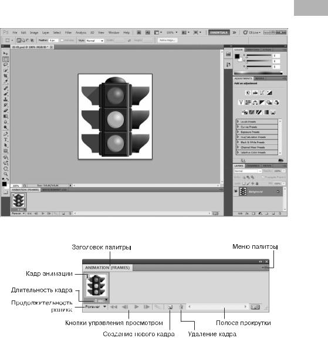Select the Move tool in toolbox
Image resolution: width=328 pixels, height=338 pixels.
pos(5,53)
